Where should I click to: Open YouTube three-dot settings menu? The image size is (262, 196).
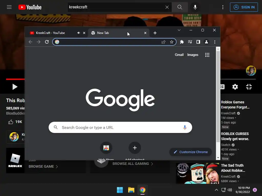[223, 7]
